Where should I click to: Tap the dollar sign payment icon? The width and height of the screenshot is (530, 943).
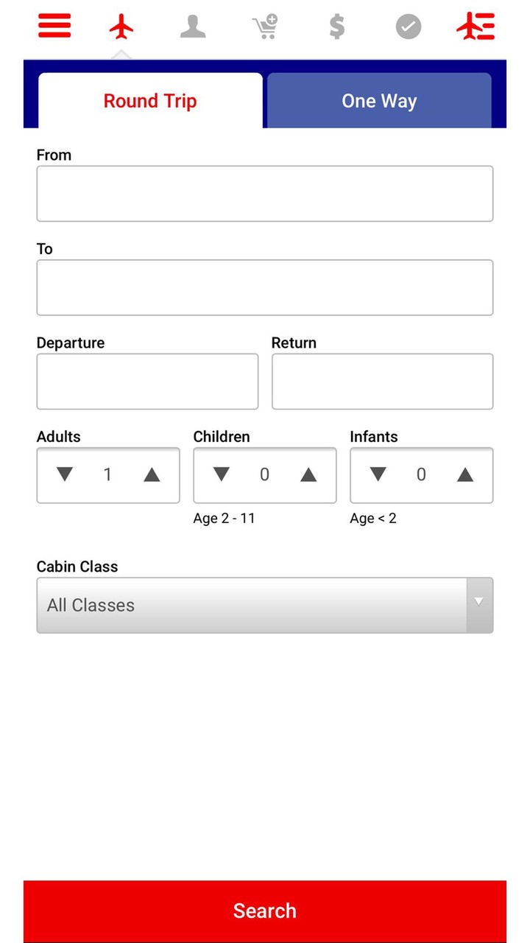point(336,27)
